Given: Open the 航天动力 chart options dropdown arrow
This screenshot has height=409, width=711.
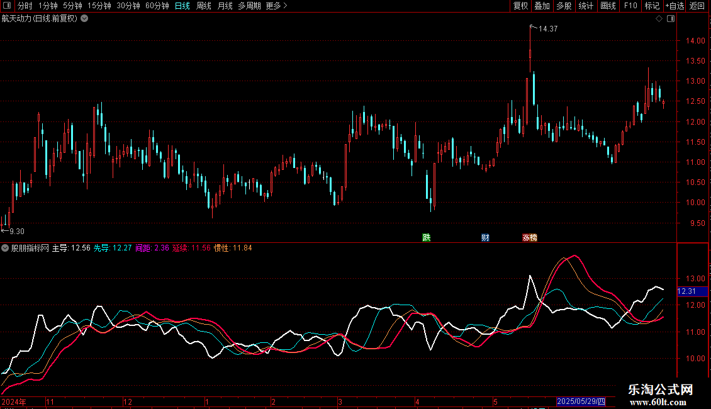Looking at the screenshot, I should pyautogui.click(x=84, y=18).
